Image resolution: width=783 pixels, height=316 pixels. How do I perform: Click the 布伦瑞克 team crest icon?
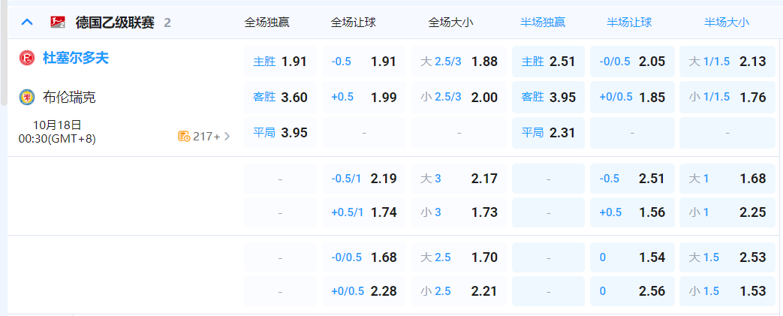[x=27, y=97]
